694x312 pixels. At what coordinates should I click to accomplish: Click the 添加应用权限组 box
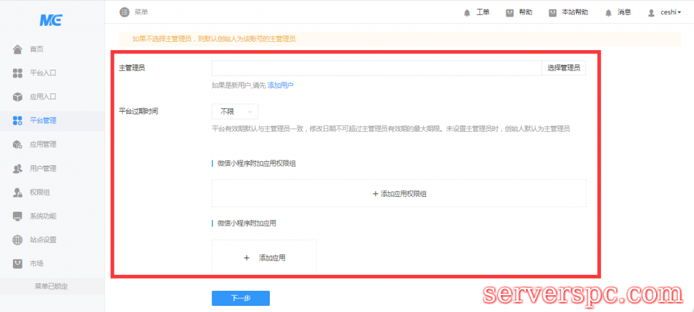point(399,194)
